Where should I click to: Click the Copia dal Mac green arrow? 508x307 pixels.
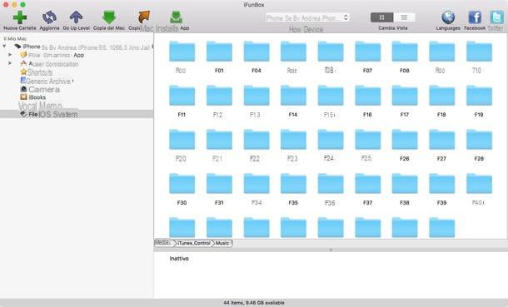tap(109, 17)
